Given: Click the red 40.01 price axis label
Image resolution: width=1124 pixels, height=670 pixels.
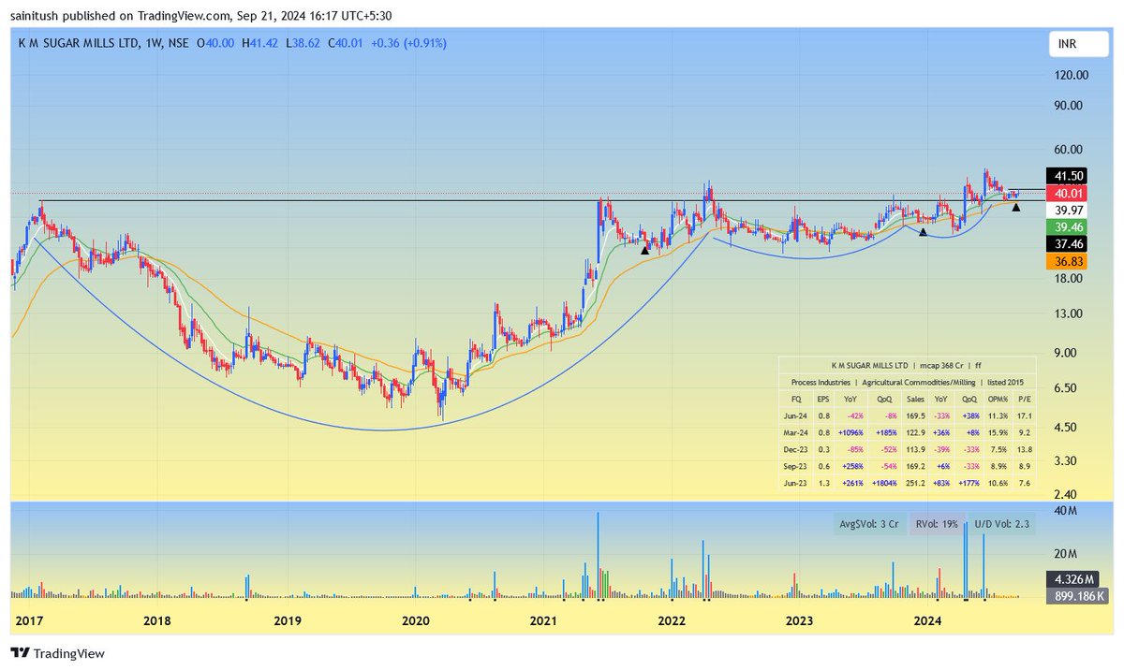Looking at the screenshot, I should click(x=1069, y=193).
